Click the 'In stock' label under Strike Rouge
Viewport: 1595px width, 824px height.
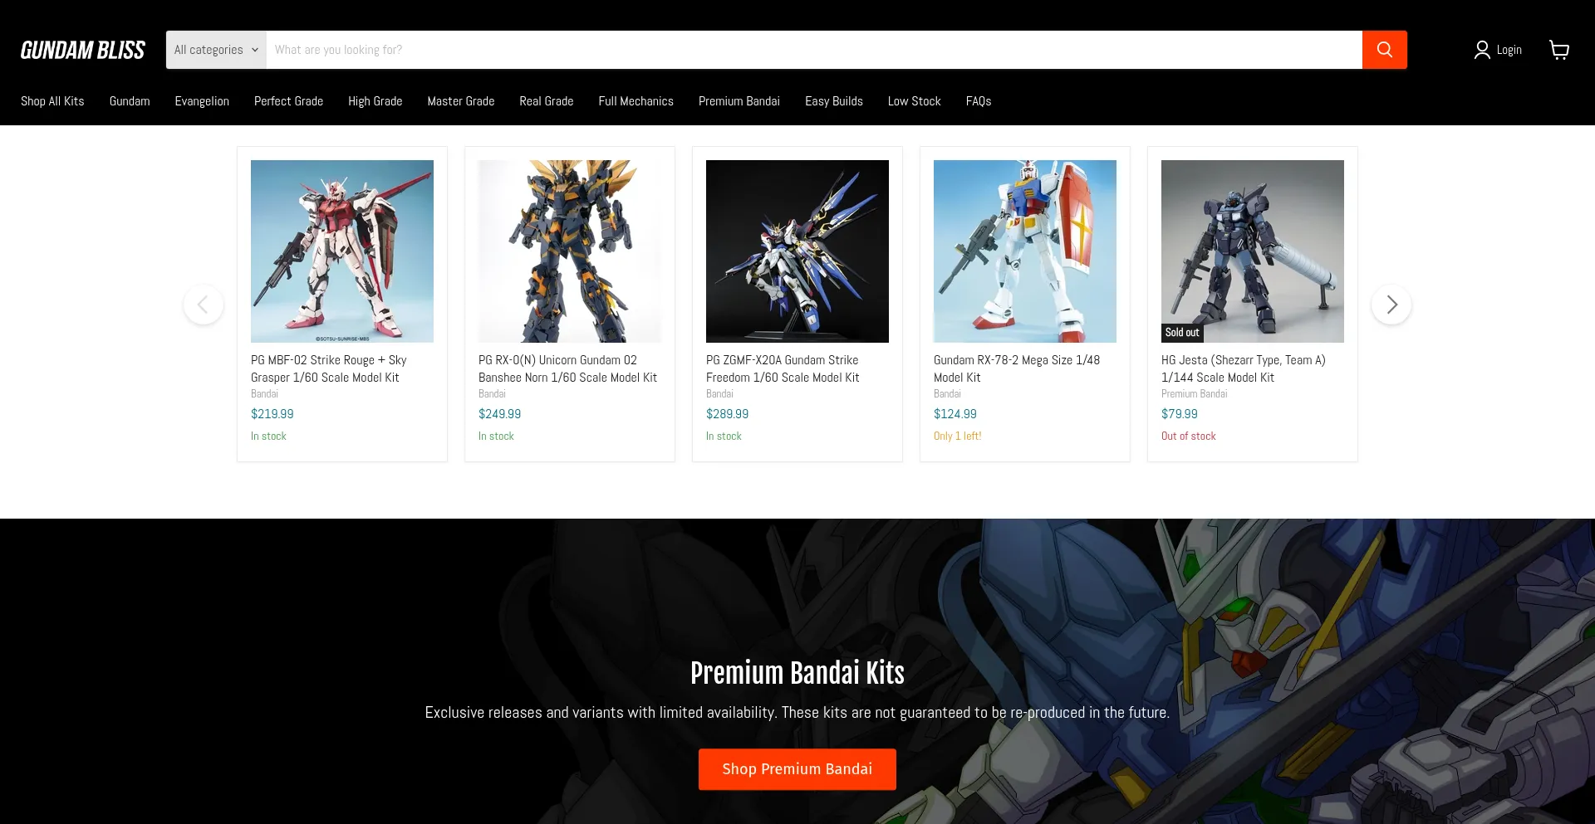268,436
